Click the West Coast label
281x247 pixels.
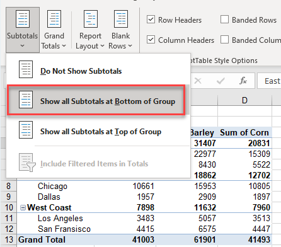coord(49,207)
